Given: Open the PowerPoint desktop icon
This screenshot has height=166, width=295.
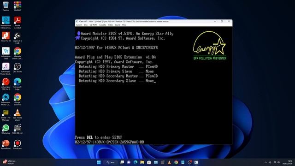Looking at the screenshot, I should click(6, 144).
